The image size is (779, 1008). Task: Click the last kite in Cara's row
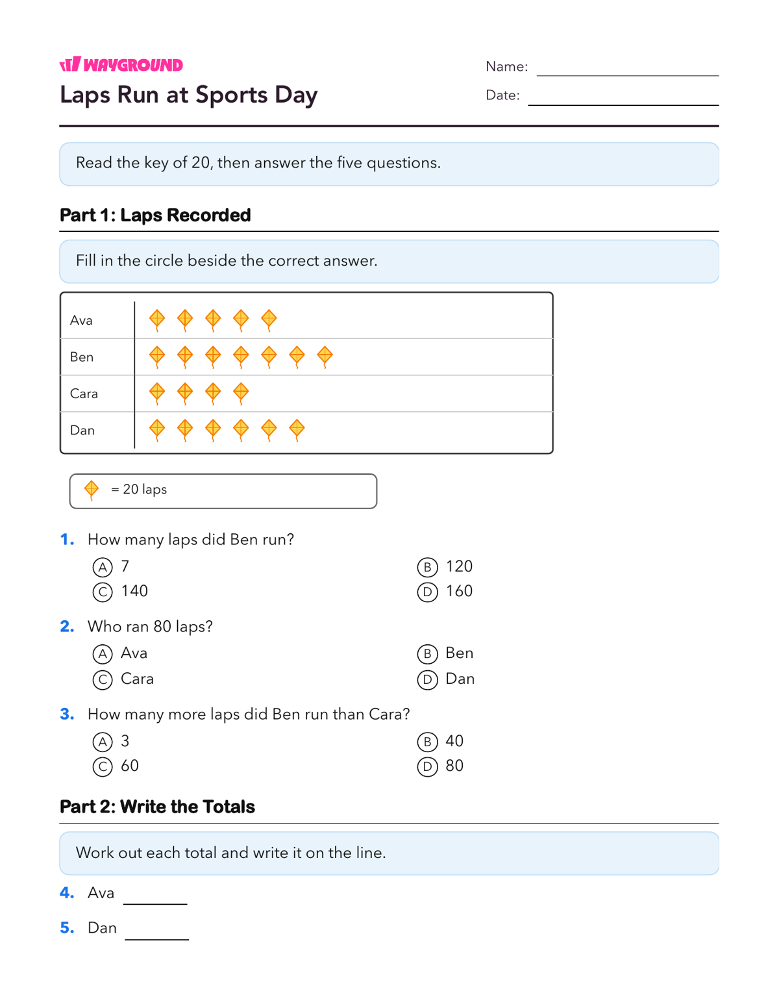tap(241, 394)
